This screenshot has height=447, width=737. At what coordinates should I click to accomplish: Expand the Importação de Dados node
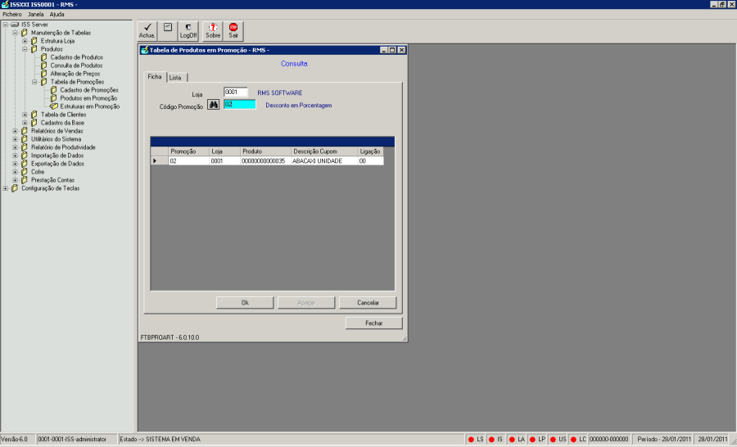pyautogui.click(x=15, y=156)
